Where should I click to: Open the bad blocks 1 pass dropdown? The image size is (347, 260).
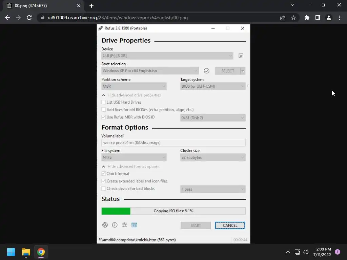(213, 189)
